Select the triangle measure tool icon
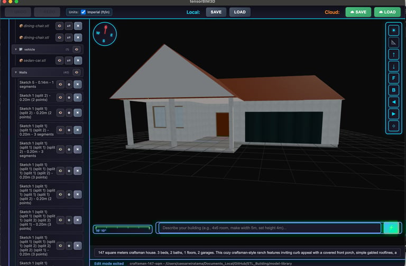The image size is (406, 266). pos(393,42)
